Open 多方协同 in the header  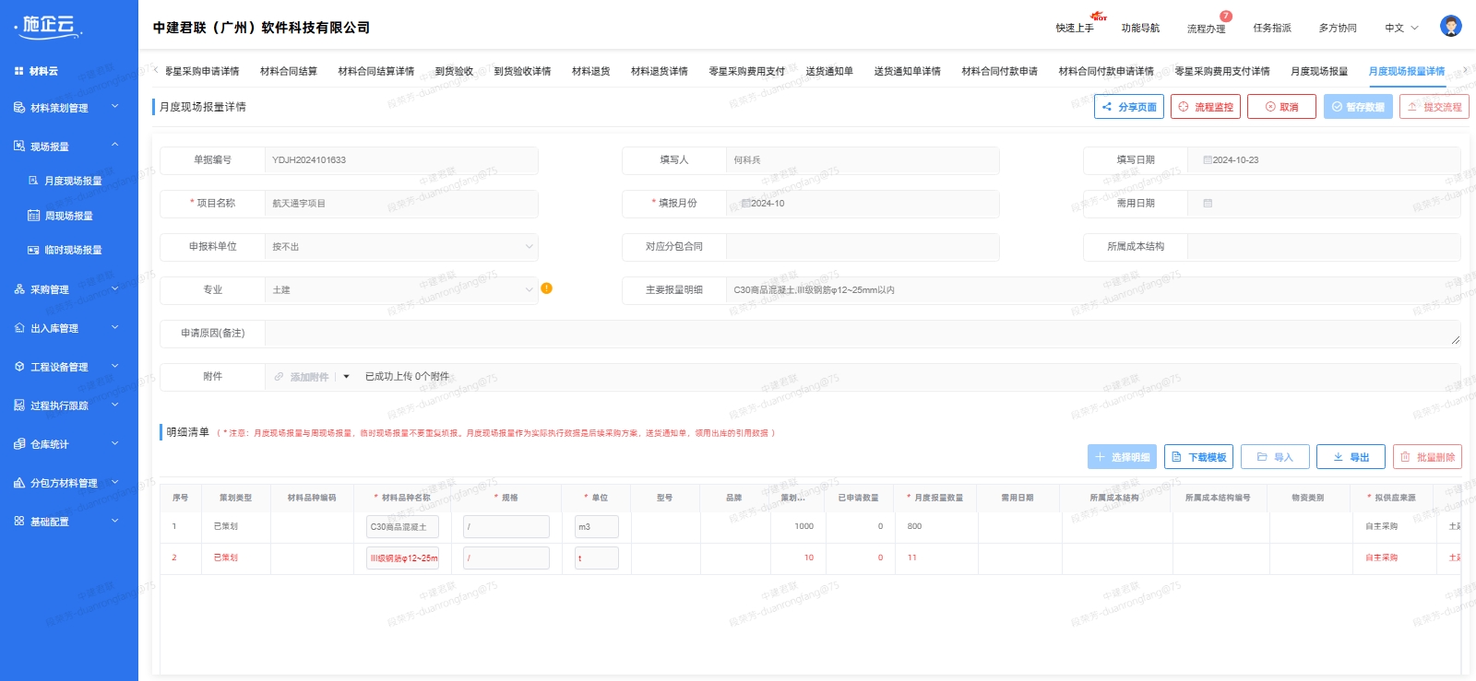[1338, 29]
